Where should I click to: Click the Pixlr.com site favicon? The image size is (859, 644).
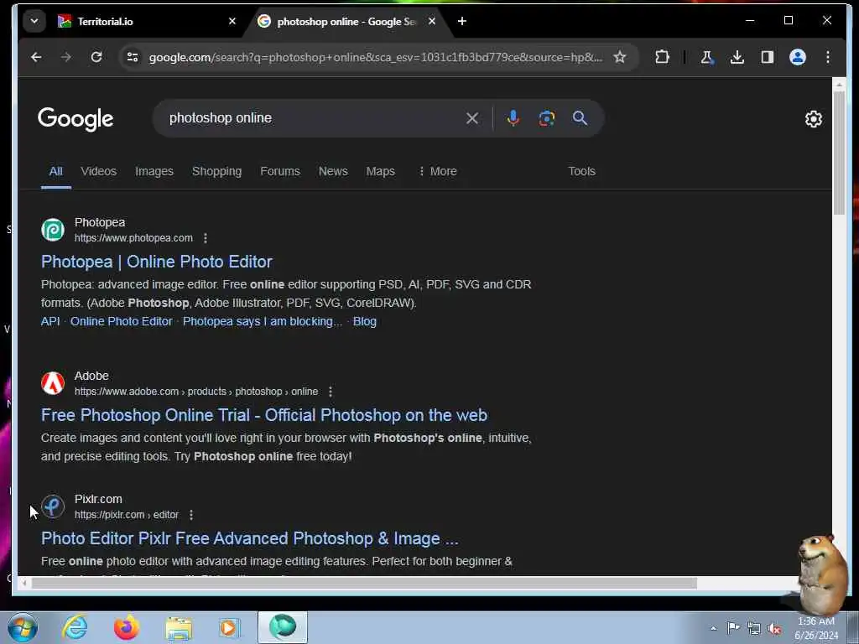point(53,506)
